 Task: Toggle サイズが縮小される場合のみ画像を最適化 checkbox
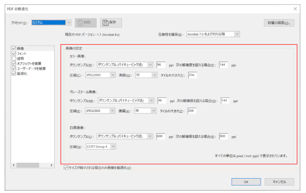(x=65, y=168)
